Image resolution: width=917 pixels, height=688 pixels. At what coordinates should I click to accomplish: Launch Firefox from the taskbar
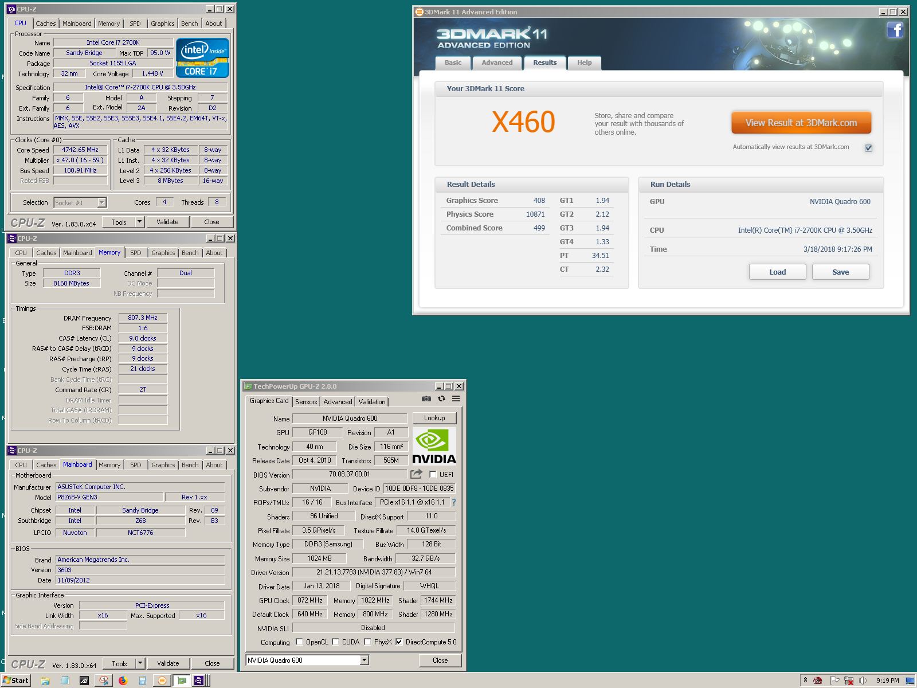click(x=123, y=681)
